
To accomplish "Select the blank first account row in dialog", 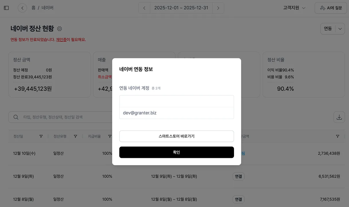I will 177,101.
